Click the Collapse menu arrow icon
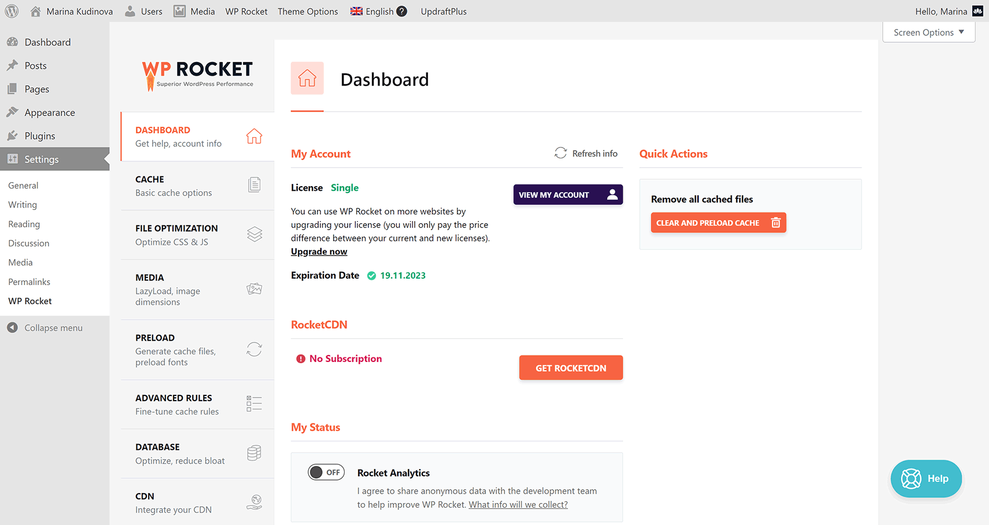This screenshot has height=525, width=989. point(12,328)
